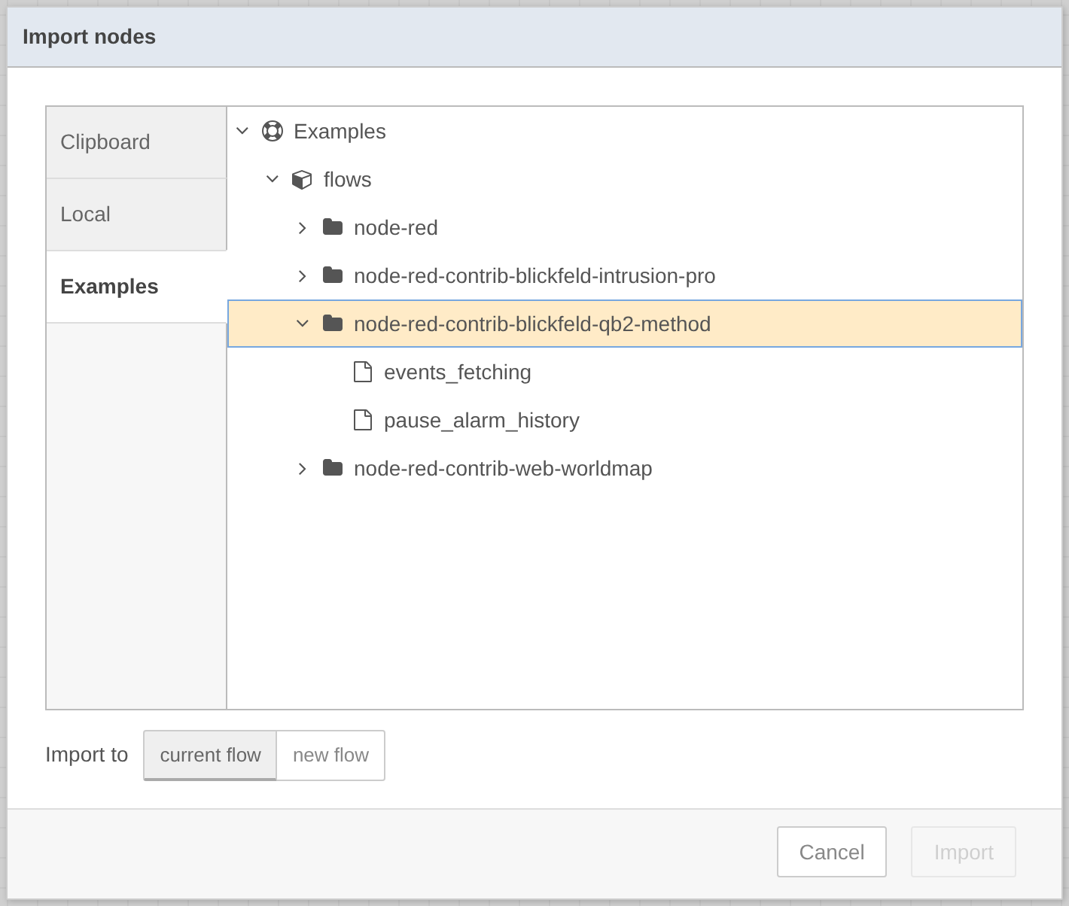Image resolution: width=1069 pixels, height=906 pixels.
Task: Select the node-red-contrib-blickfeld-intrusion-pro label
Action: point(534,275)
